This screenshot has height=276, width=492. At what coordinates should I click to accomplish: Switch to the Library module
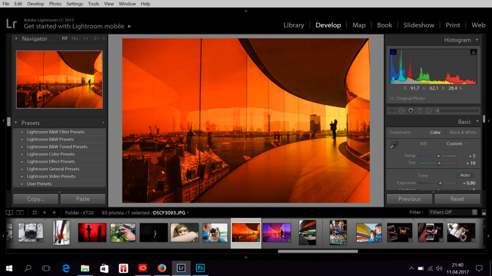[x=294, y=25]
